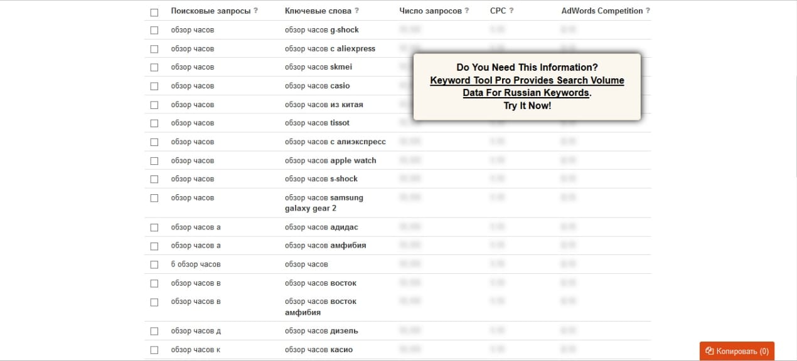This screenshot has width=797, height=361.
Task: Select checkbox for обзор часов адидас
Action: pos(154,228)
